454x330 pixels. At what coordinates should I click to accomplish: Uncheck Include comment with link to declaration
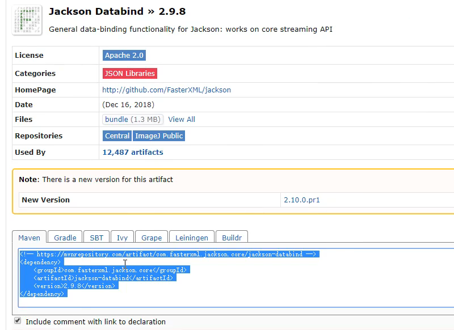tap(18, 320)
